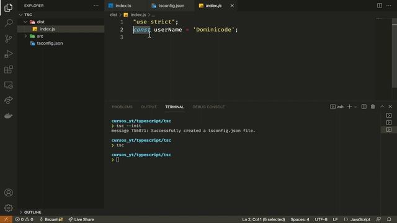The image size is (397, 223).
Task: Change the LF end of line sequence
Action: point(335,219)
